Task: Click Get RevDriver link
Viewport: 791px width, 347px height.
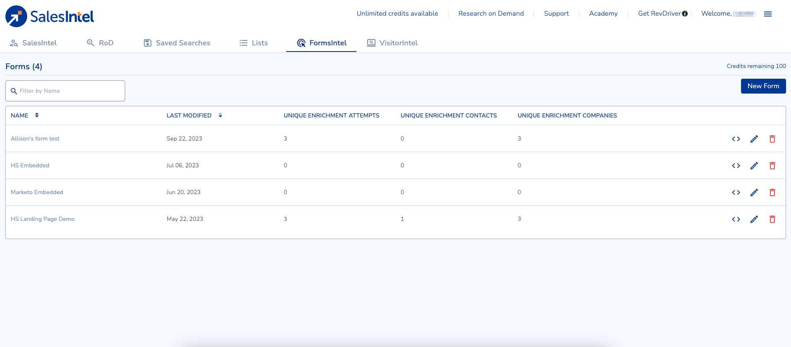Action: (x=659, y=14)
